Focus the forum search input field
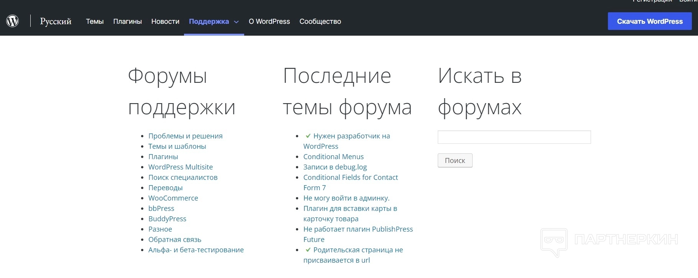 (x=514, y=137)
